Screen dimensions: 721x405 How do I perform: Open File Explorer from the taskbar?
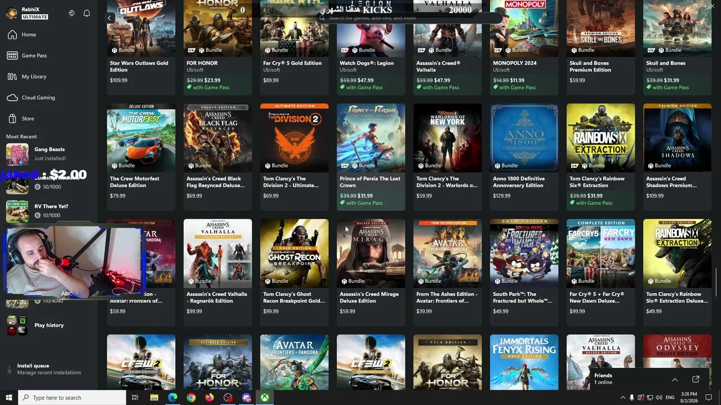click(x=154, y=398)
